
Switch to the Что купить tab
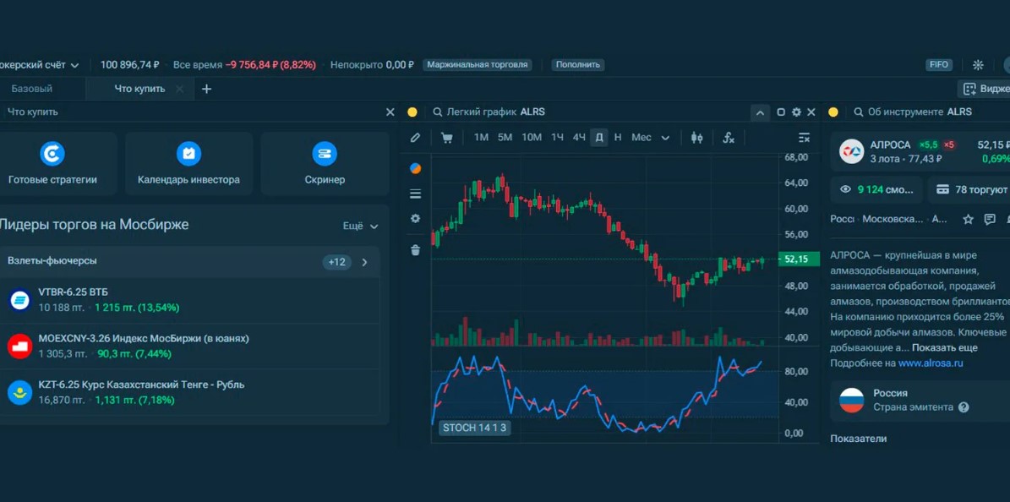pos(139,89)
